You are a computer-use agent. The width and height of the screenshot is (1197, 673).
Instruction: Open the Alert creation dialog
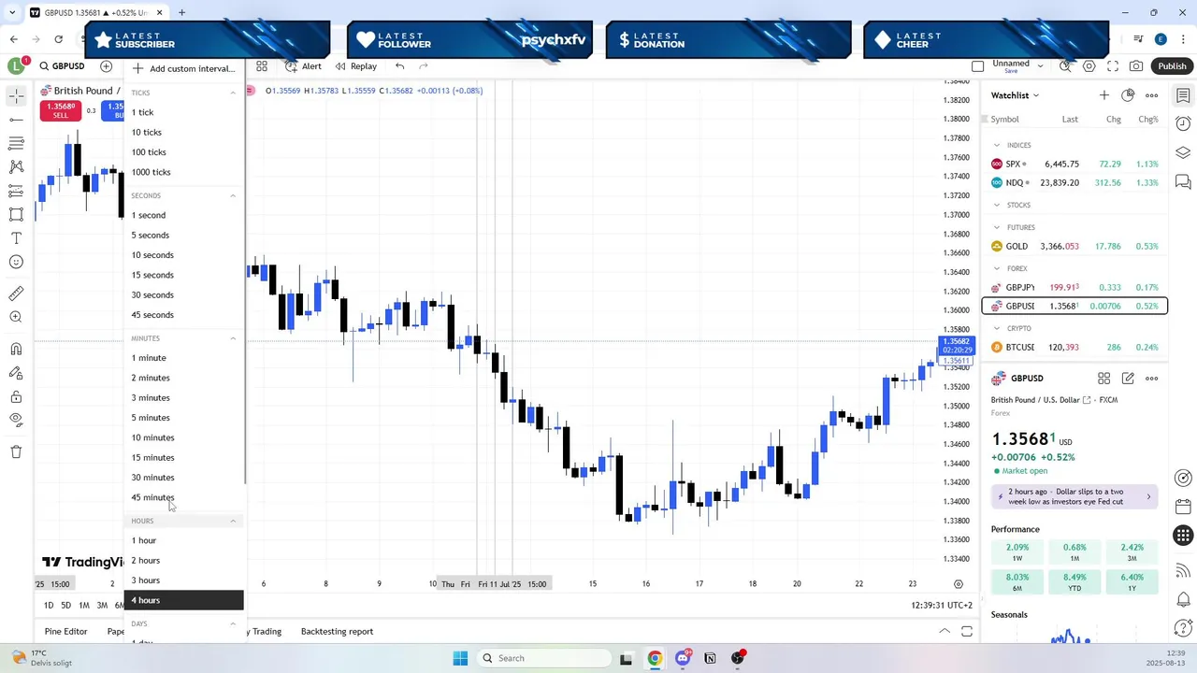[304, 66]
